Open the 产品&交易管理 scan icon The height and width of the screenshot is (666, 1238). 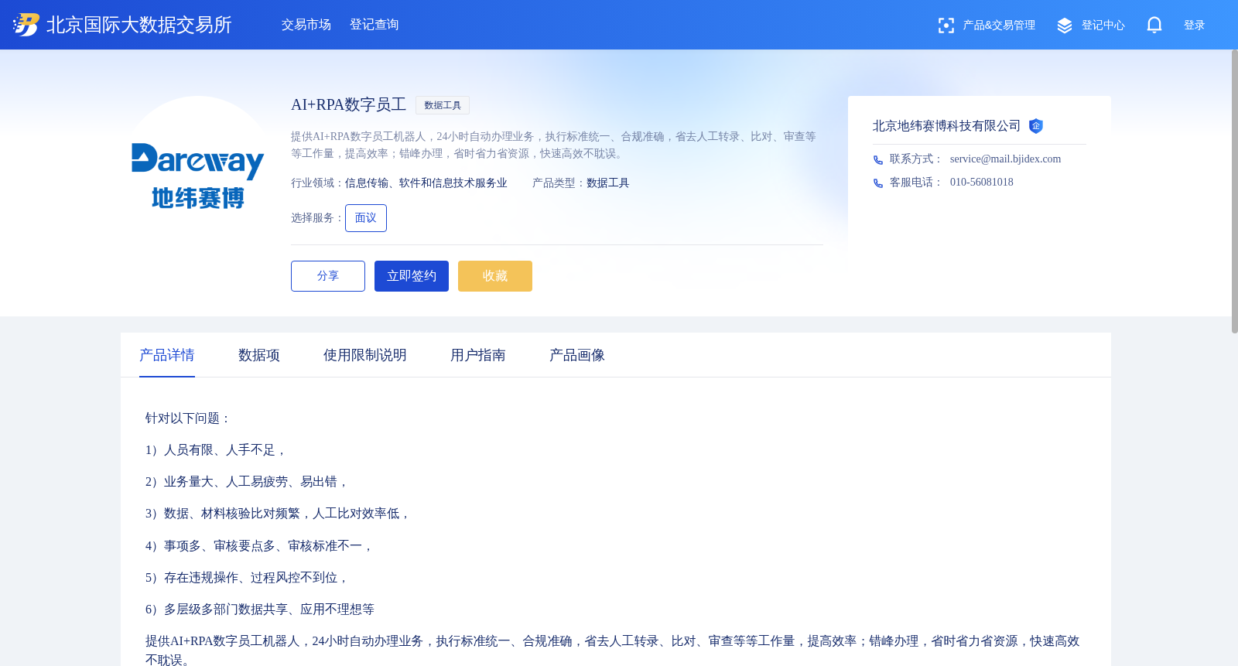tap(946, 26)
